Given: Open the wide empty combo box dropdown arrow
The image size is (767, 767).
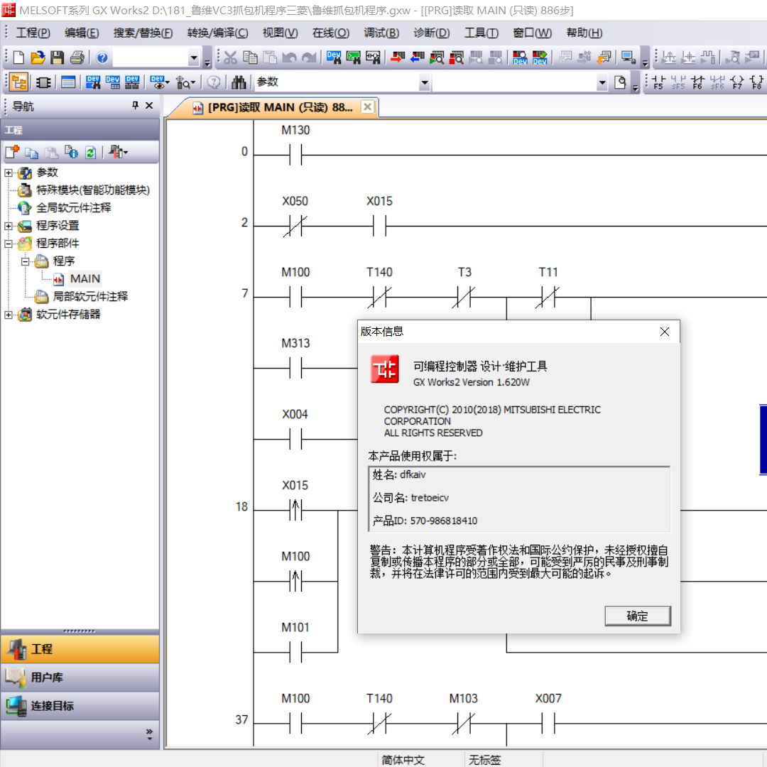Looking at the screenshot, I should coord(602,82).
